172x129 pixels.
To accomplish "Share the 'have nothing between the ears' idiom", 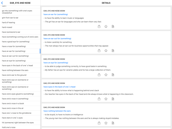I will 99,123.
